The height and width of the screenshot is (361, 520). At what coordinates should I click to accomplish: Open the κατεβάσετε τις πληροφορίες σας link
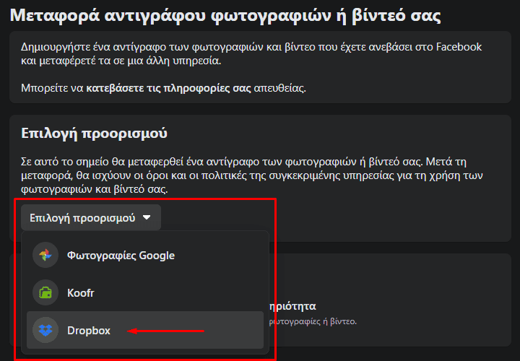click(168, 88)
